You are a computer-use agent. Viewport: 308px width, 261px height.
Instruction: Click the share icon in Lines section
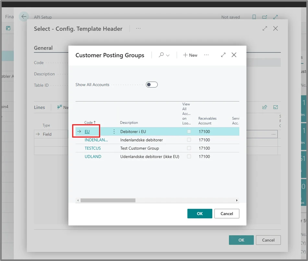click(x=265, y=107)
